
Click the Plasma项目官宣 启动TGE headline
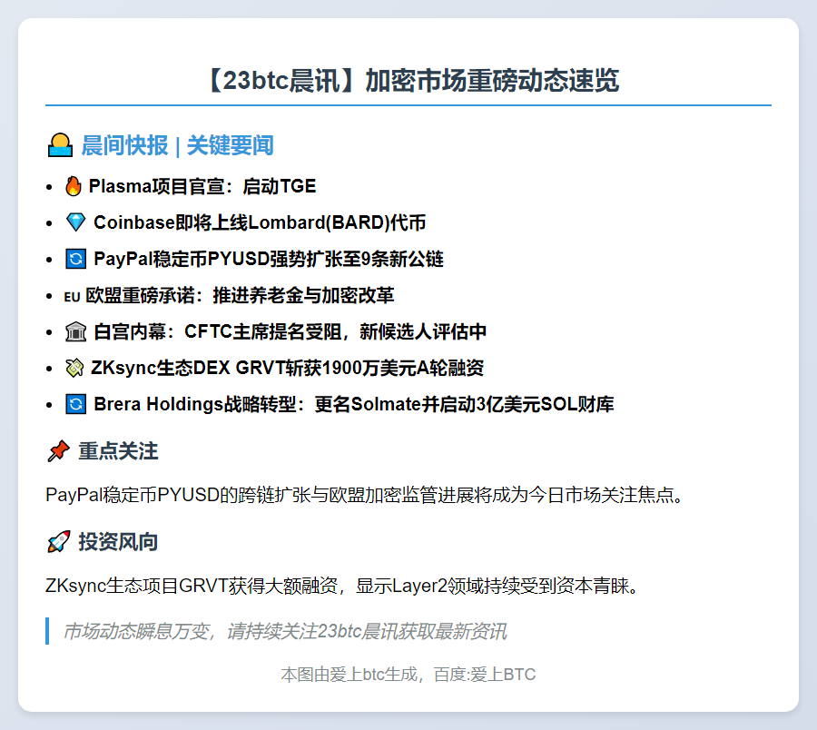[202, 186]
